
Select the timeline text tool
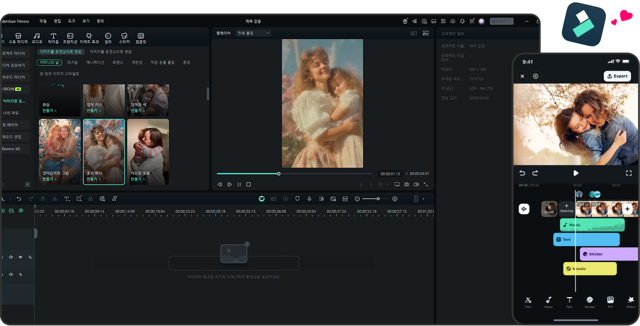pyautogui.click(x=67, y=199)
